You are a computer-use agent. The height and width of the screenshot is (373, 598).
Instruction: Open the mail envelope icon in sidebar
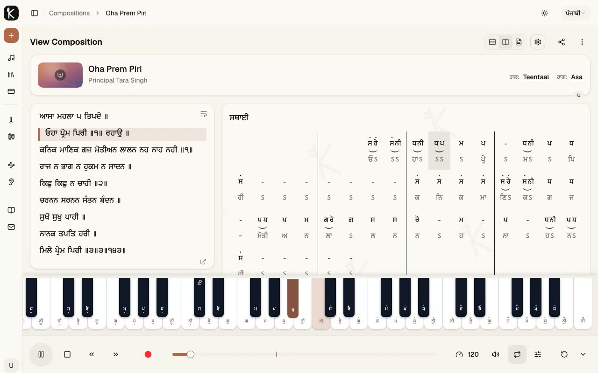[x=11, y=227]
